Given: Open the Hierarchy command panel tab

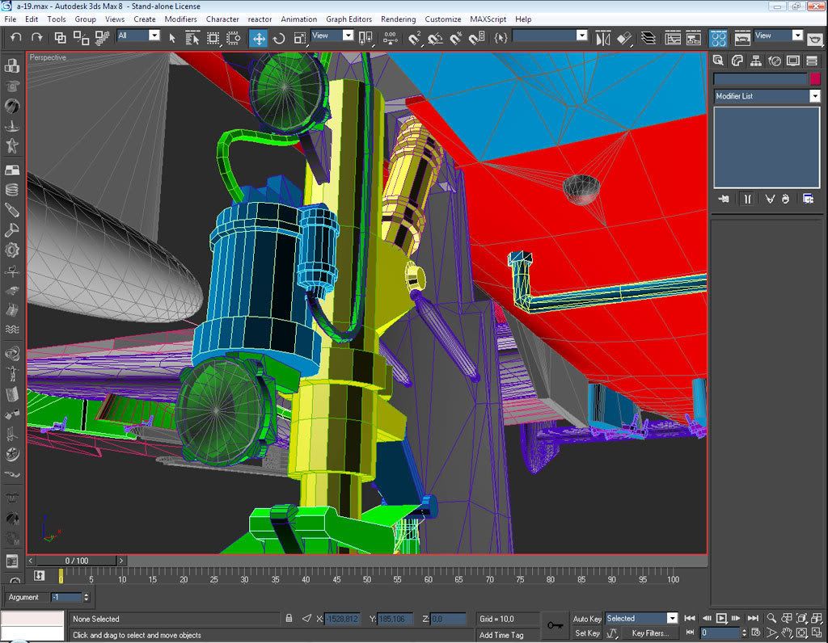Looking at the screenshot, I should [x=756, y=61].
